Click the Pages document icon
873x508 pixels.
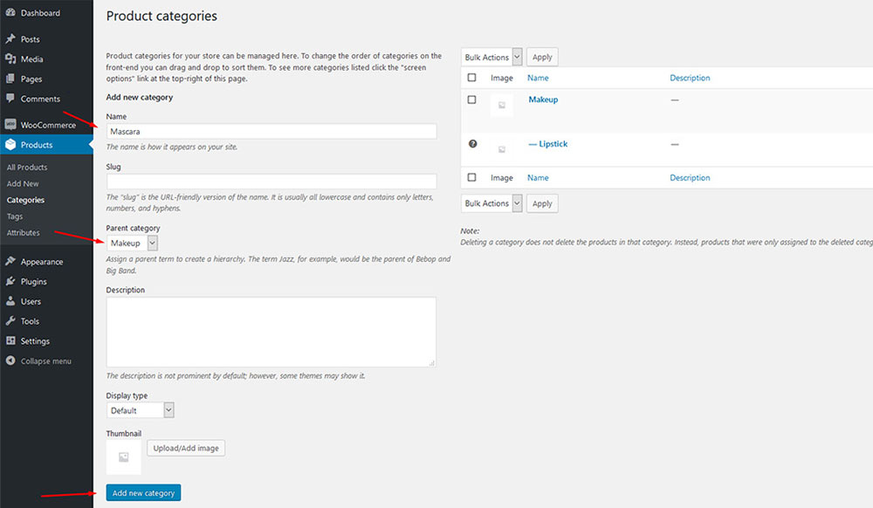[x=10, y=79]
